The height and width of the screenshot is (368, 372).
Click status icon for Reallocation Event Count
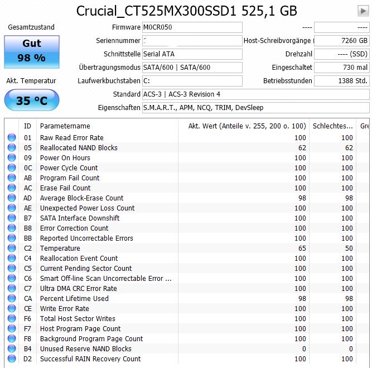(12, 258)
